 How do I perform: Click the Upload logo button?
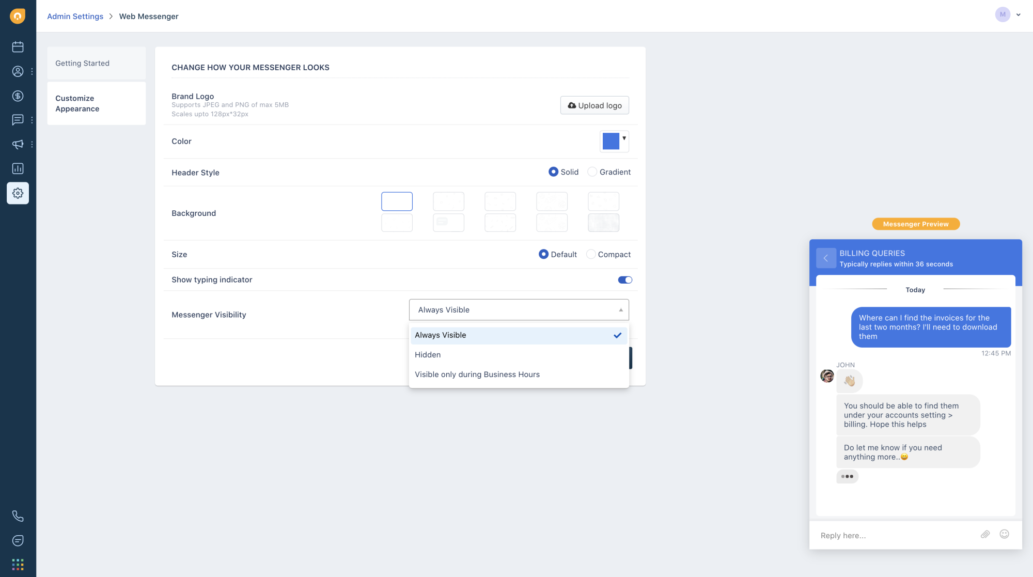click(x=594, y=105)
